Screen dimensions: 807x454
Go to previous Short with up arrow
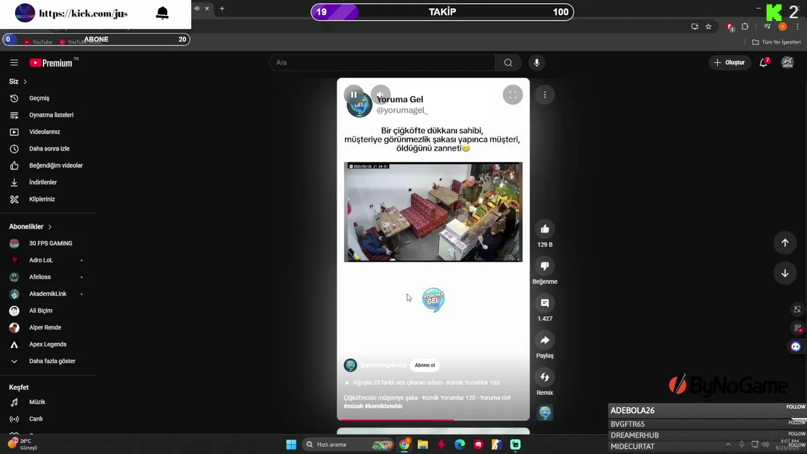pos(785,243)
